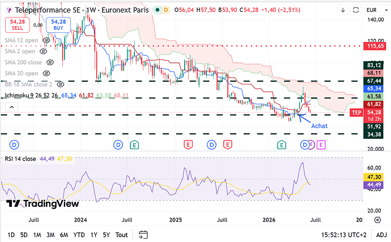This screenshot has width=391, height=242.
Task: Open the go-to-date calendar icon
Action: (143, 235)
